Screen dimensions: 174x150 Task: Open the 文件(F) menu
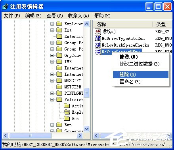coord(12,16)
